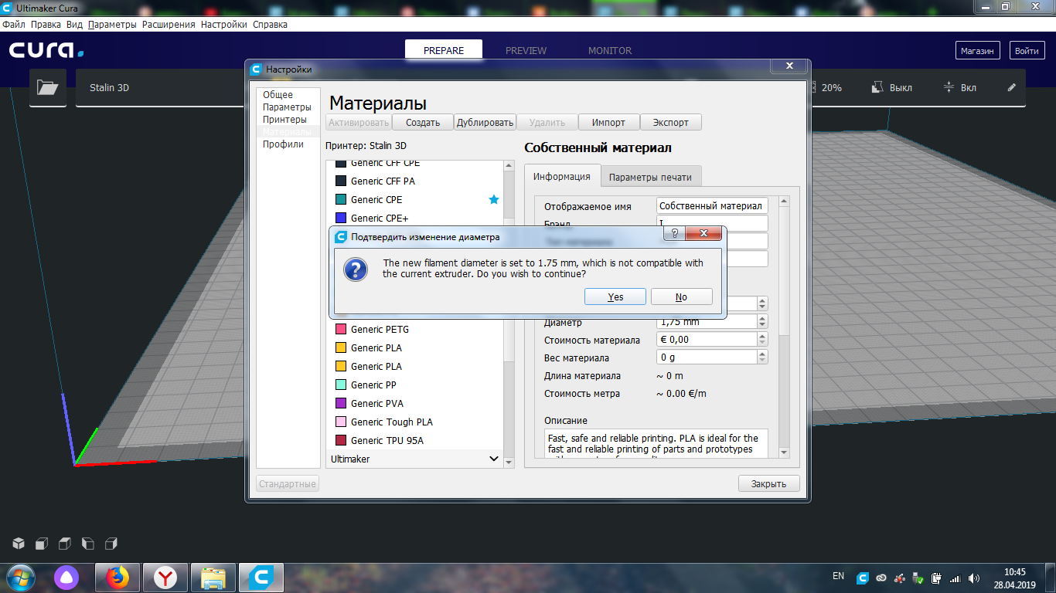Click the adhesion Вкл icon in settings bar
The image size is (1056, 593).
[x=949, y=88]
